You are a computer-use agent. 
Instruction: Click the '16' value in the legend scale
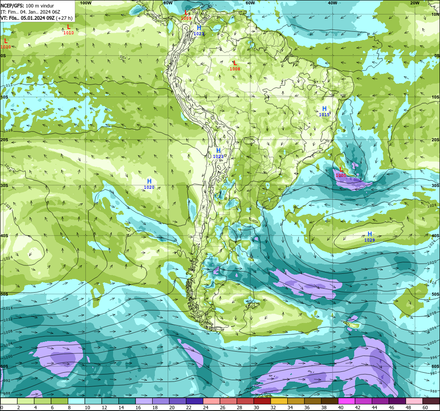coord(138,407)
